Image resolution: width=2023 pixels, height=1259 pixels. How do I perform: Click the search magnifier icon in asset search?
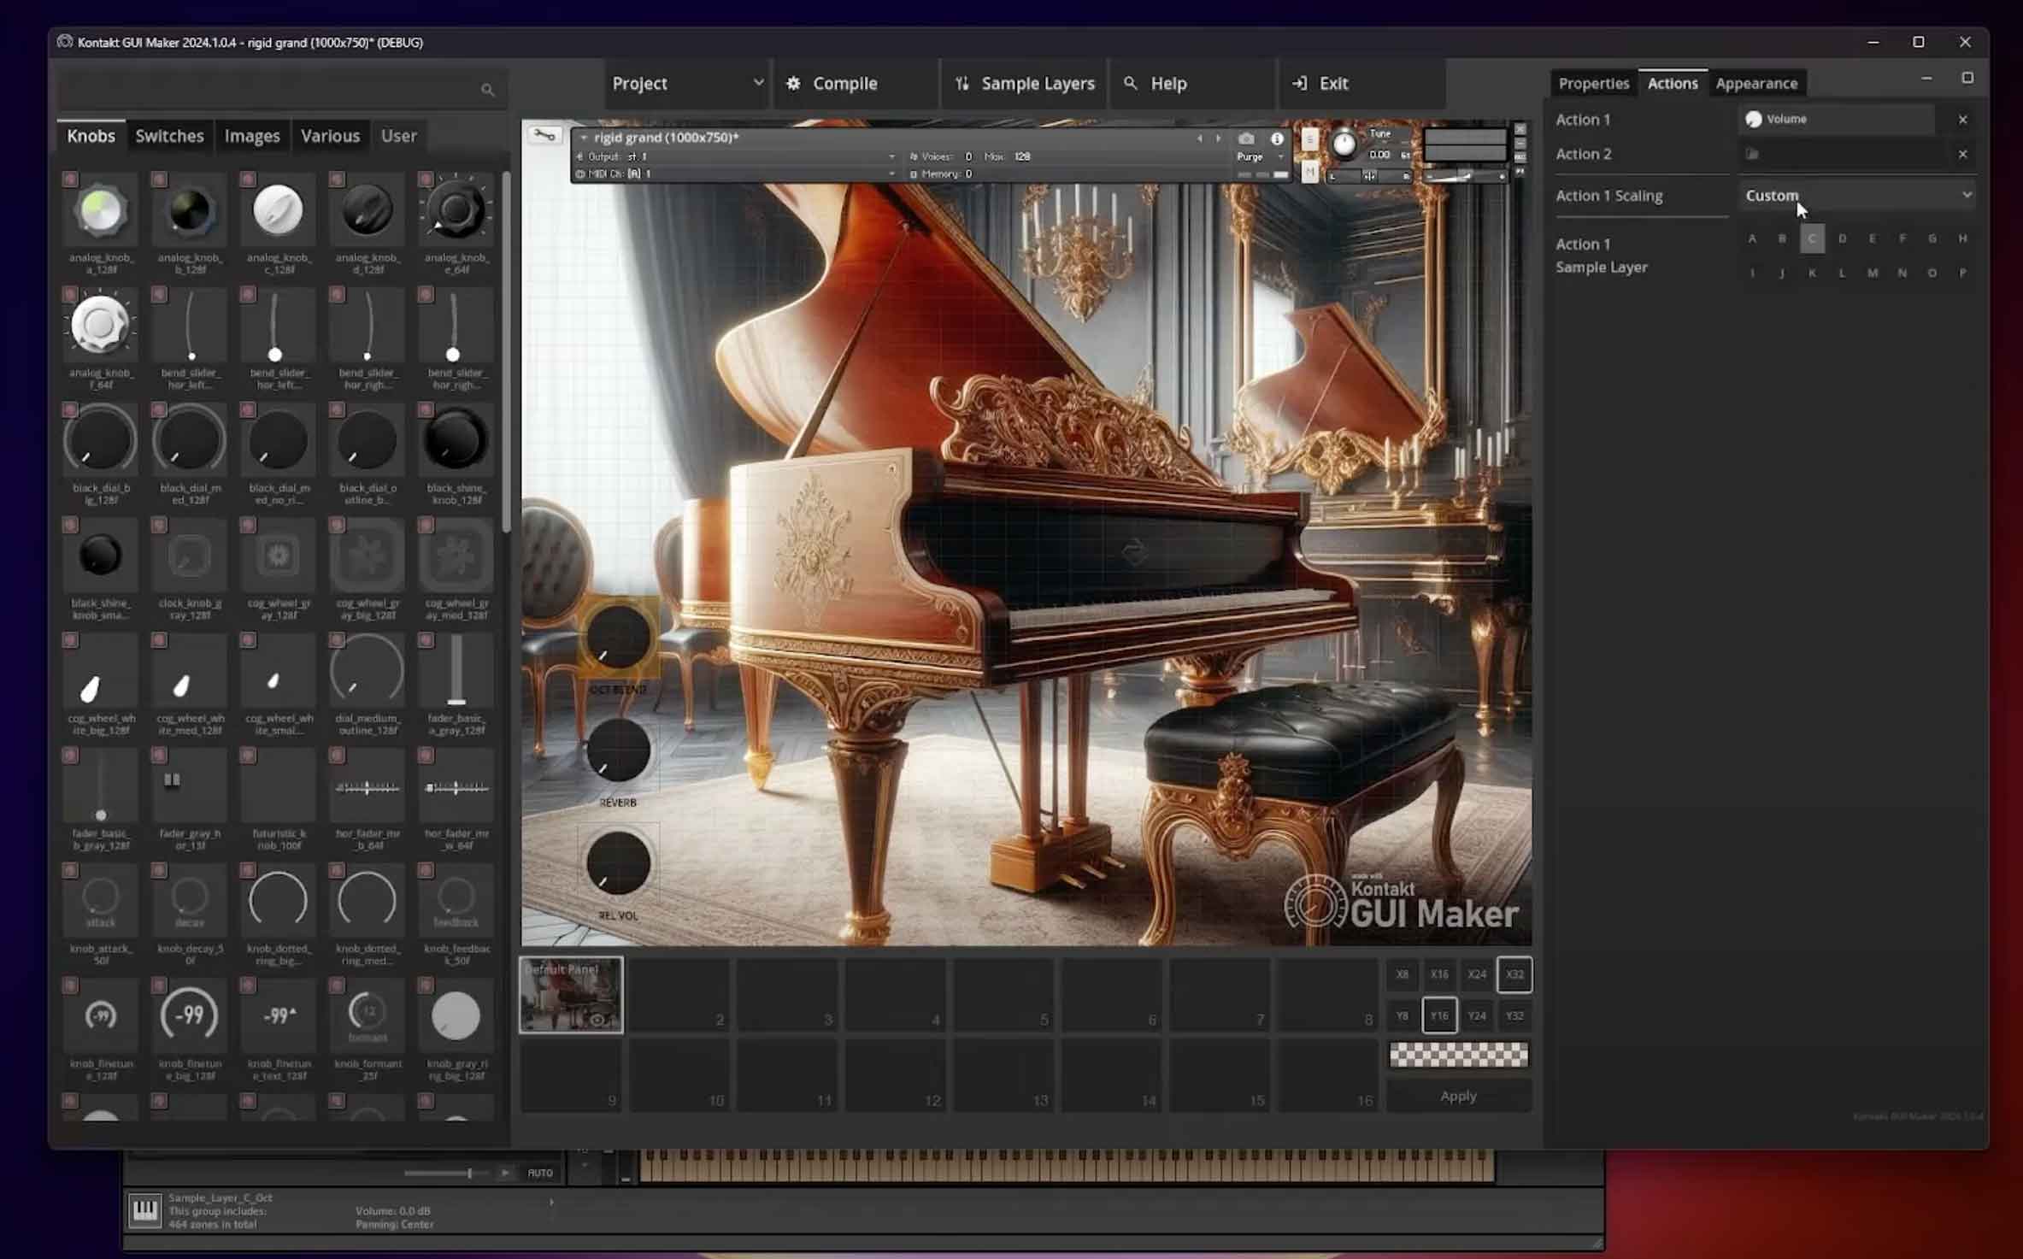pyautogui.click(x=487, y=90)
